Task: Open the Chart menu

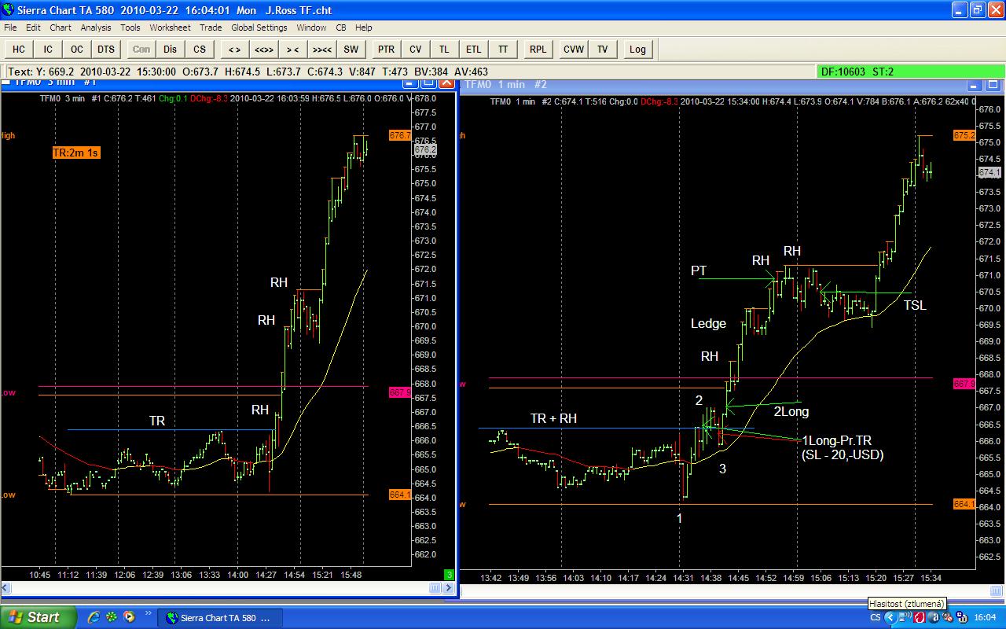Action: (61, 28)
